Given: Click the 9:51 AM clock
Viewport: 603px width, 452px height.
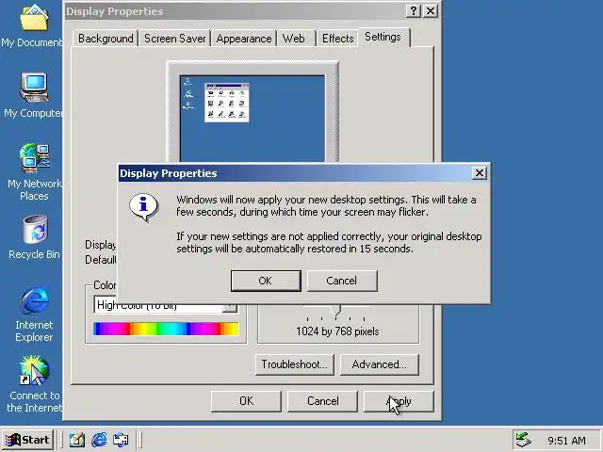Looking at the screenshot, I should 566,441.
